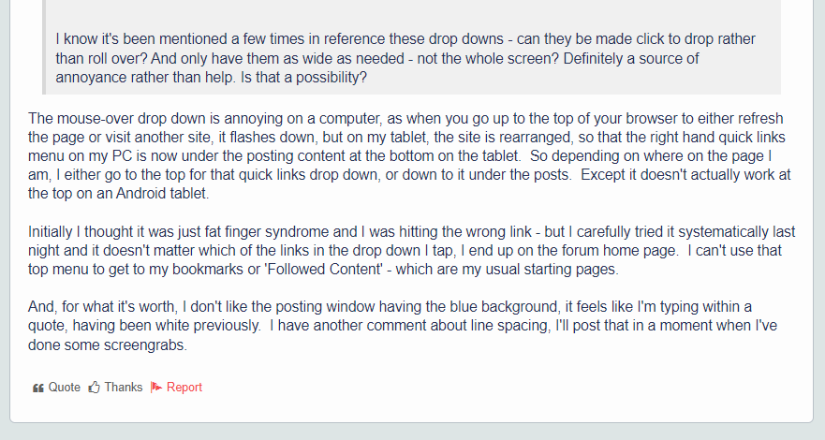The image size is (825, 440).
Task: Click "Is that a possibility?" in the quote
Action: click(x=303, y=78)
